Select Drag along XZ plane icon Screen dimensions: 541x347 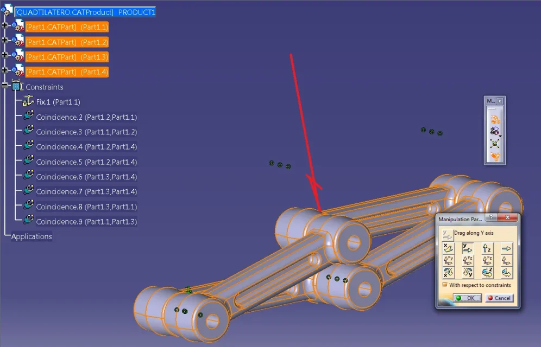tap(487, 261)
